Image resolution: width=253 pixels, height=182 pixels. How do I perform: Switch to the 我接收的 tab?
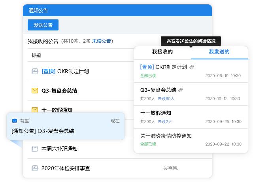162,52
